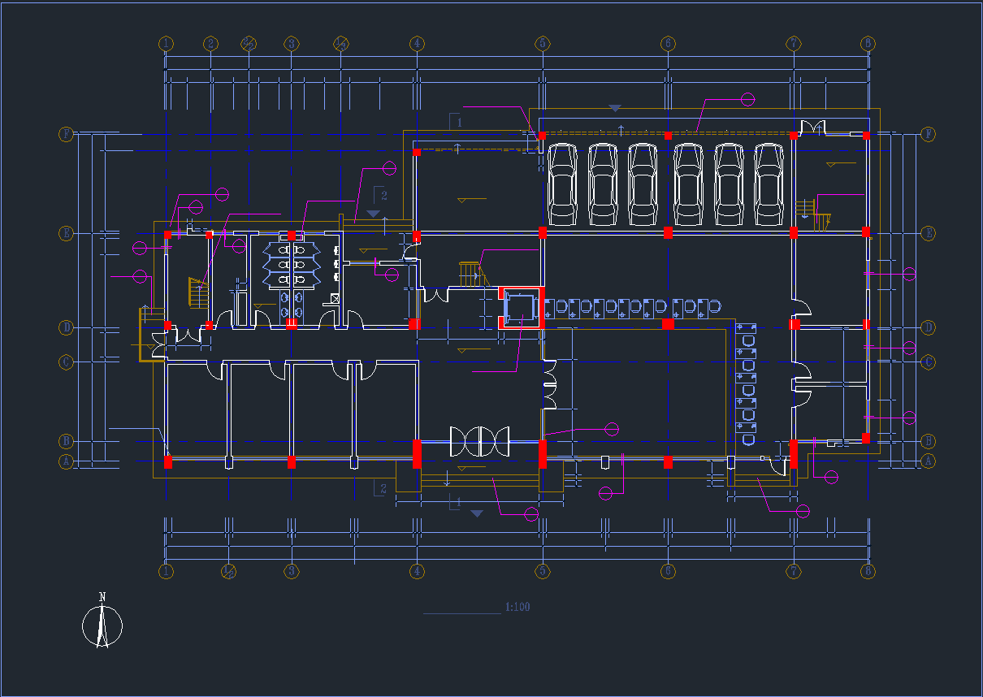Click the double door at garage's top-right

812,128
